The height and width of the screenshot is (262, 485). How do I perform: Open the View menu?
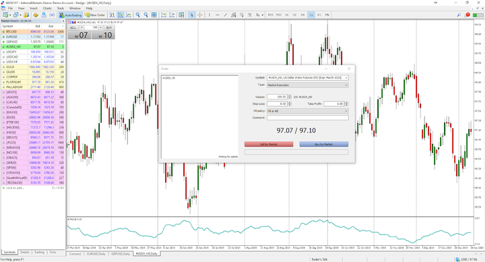pyautogui.click(x=22, y=8)
